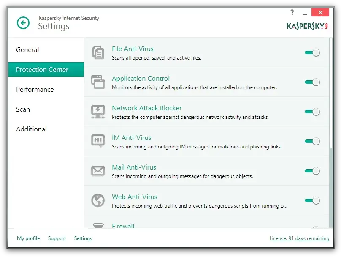The height and width of the screenshot is (257, 341).
Task: Click 'Scans incoming and outgoing messages for dangerous objects' text
Action: (182, 176)
